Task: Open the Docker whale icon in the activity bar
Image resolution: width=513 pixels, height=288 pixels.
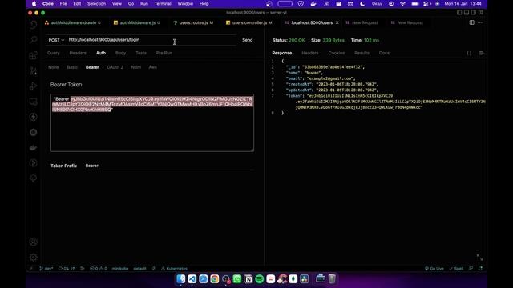Action: click(34, 147)
